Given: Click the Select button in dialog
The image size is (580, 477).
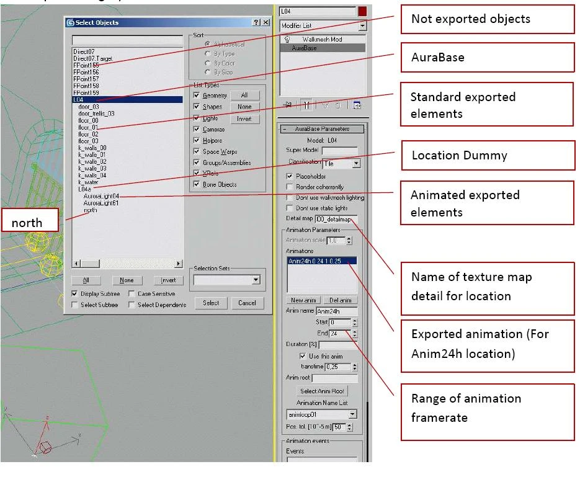Looking at the screenshot, I should [211, 303].
